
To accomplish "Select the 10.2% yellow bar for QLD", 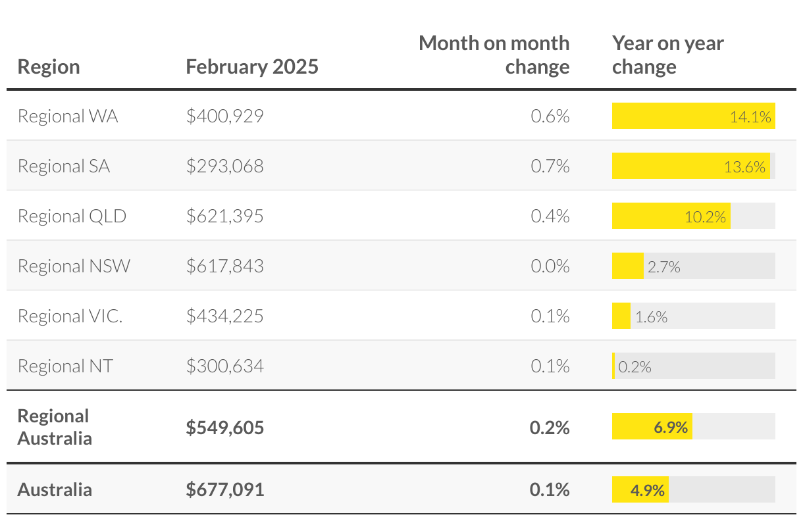I will 671,216.
